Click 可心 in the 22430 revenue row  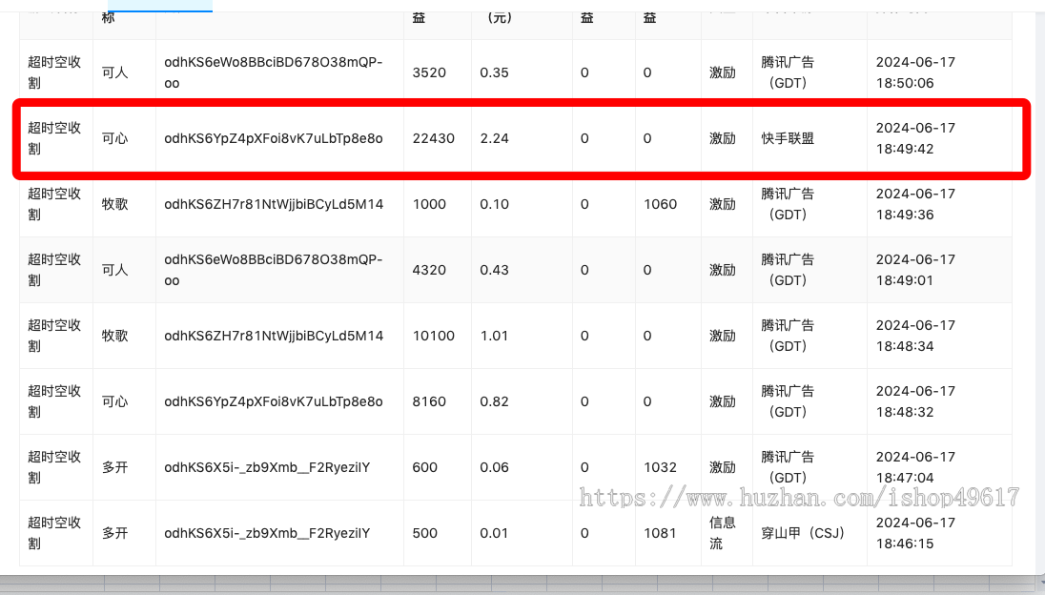(x=114, y=138)
